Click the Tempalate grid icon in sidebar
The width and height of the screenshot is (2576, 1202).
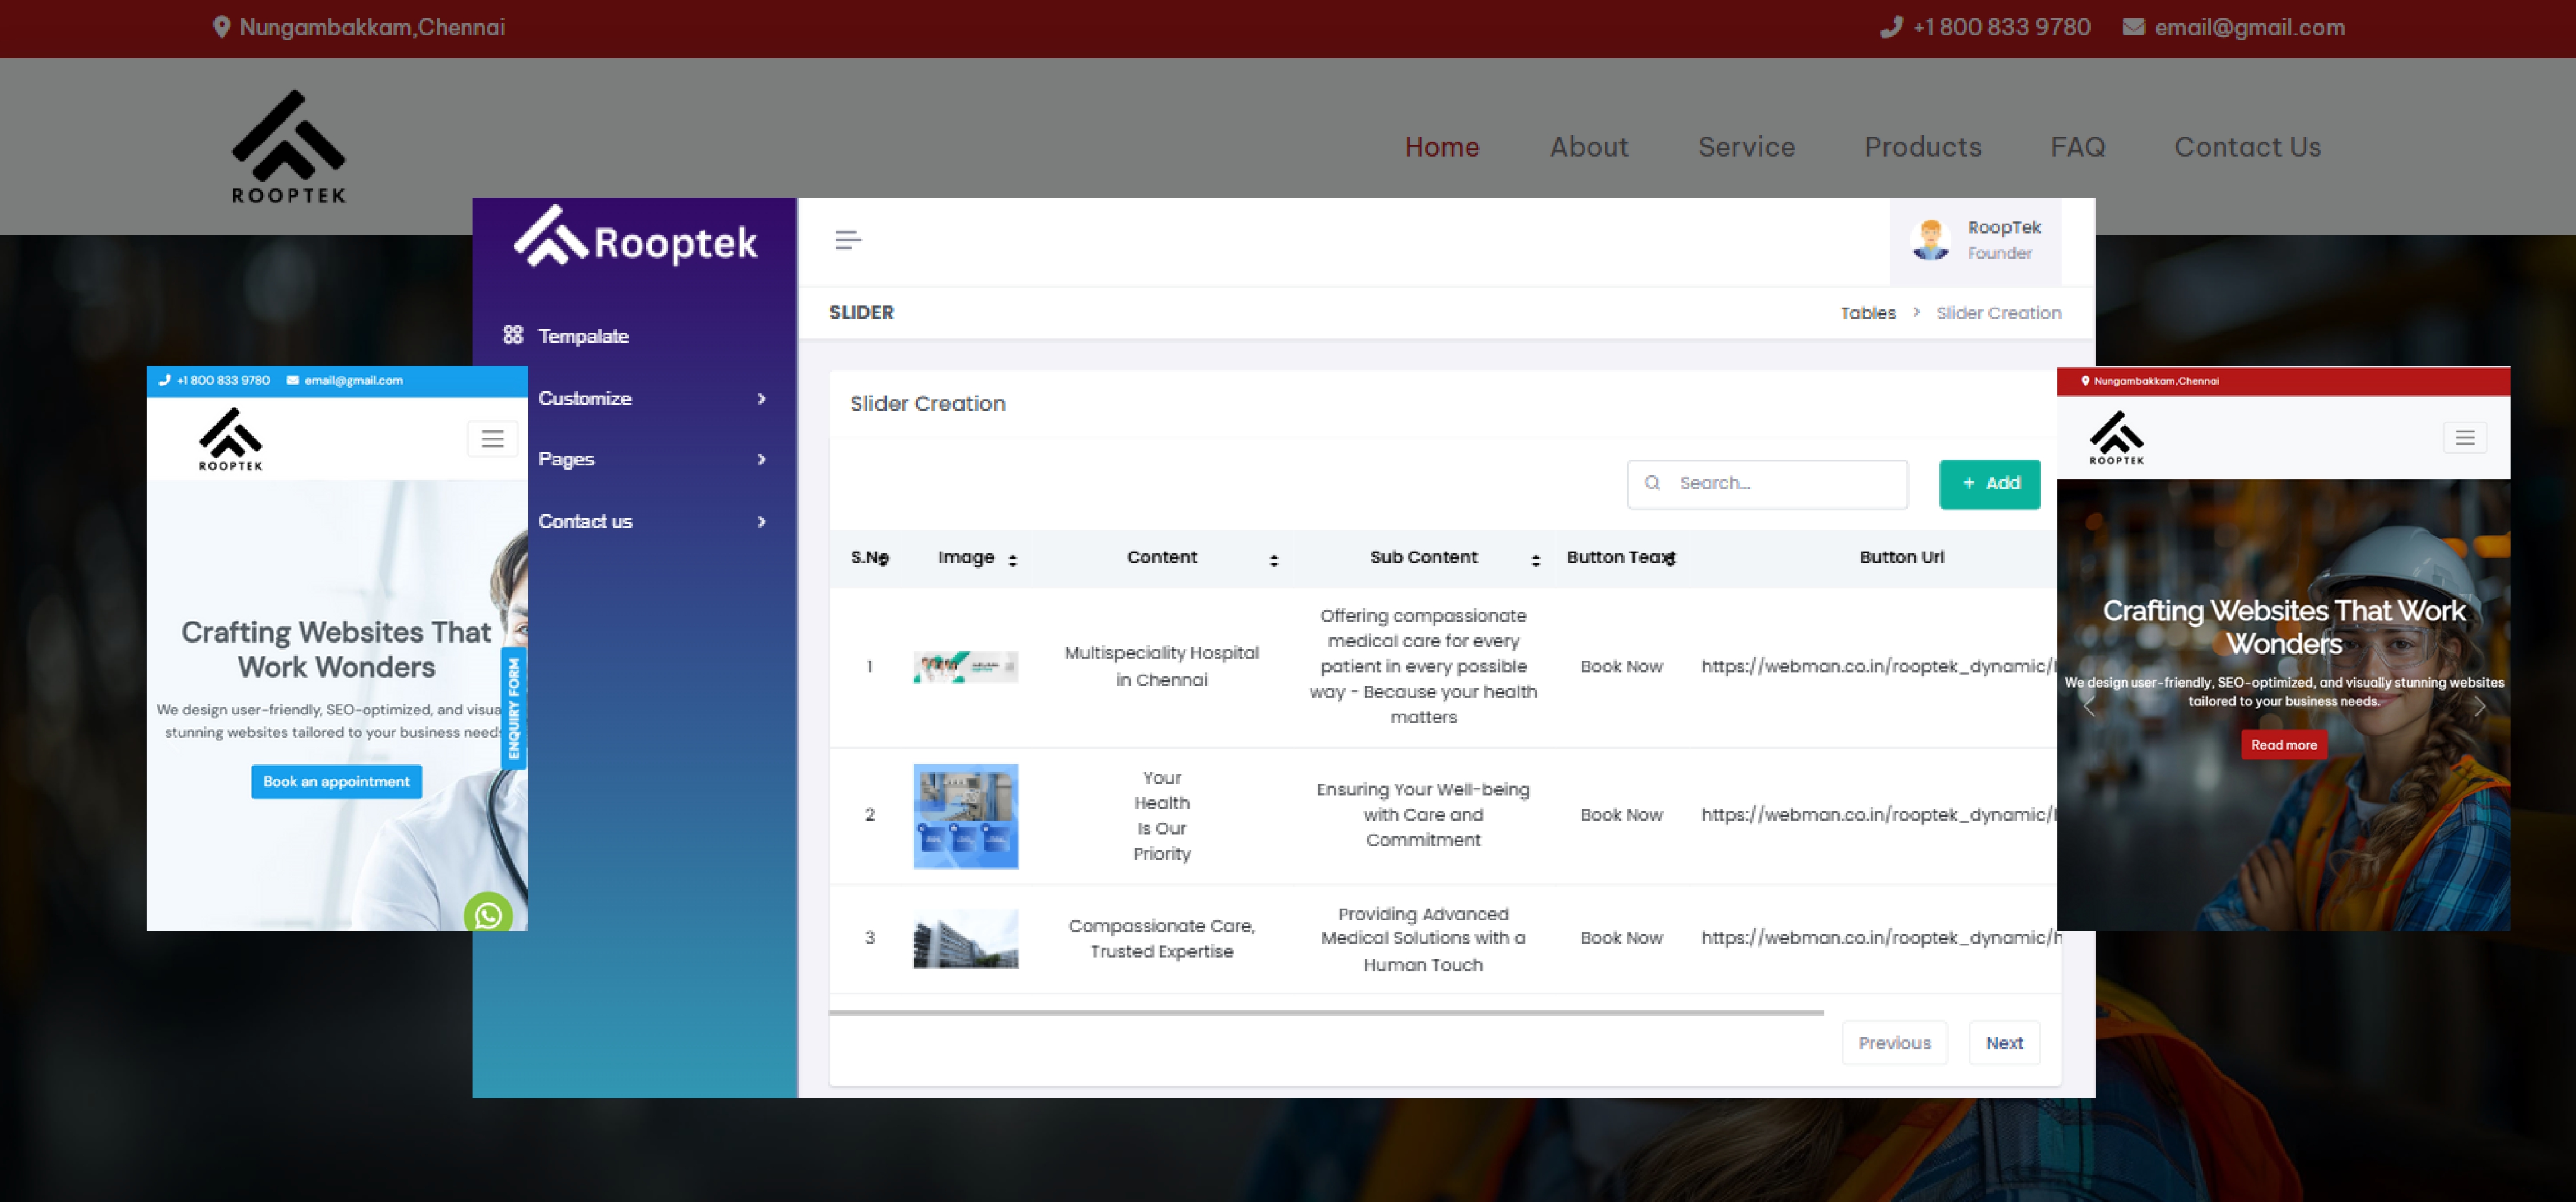coord(513,335)
